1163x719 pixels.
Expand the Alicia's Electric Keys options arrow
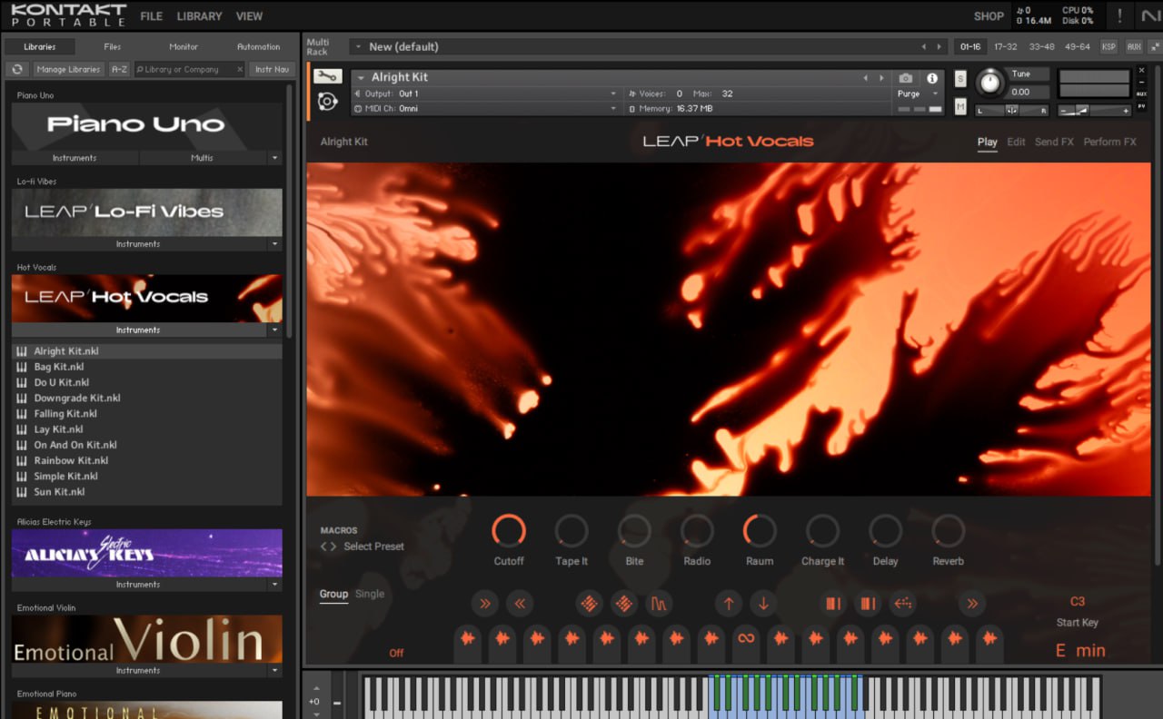[274, 585]
